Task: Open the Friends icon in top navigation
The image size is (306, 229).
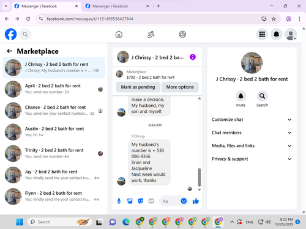Action: coord(151,34)
